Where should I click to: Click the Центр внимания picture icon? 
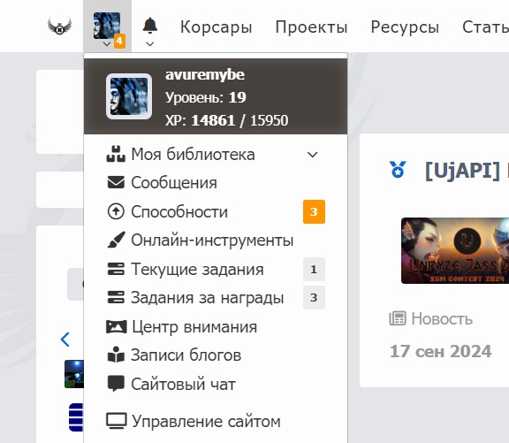tap(117, 327)
